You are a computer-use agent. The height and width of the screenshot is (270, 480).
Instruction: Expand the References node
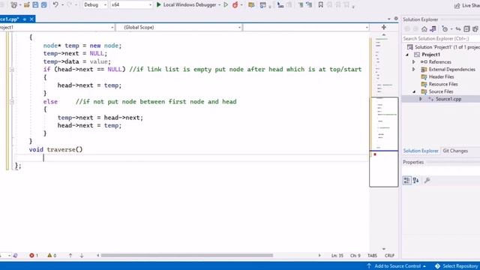click(413, 62)
